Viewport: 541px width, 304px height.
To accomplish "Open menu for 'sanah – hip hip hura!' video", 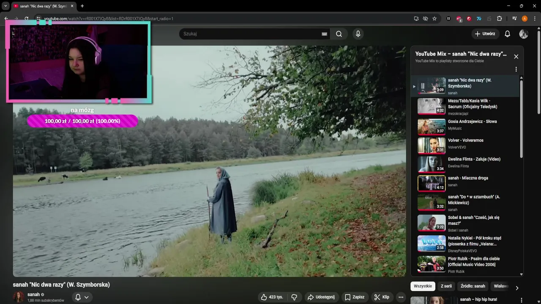I will tap(521, 300).
